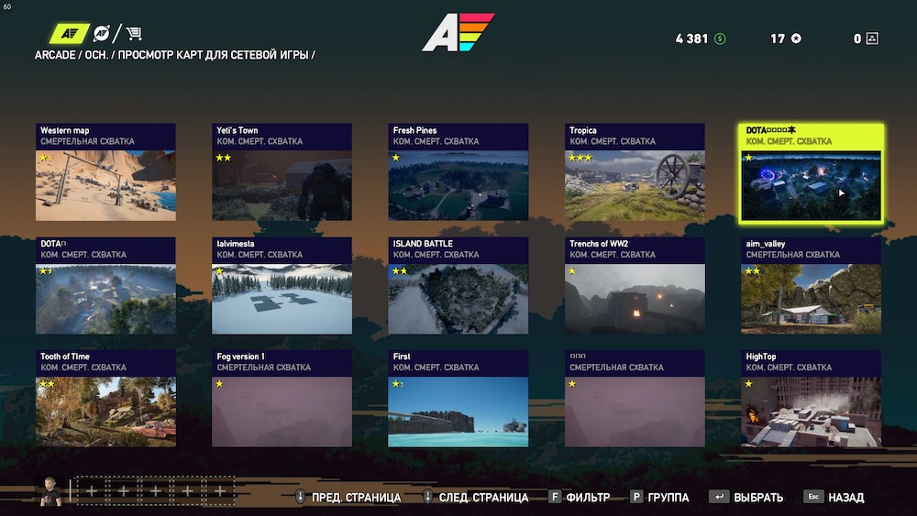The image size is (917, 516).
Task: Open the ISLAND BATTLE map tile
Action: pos(458,285)
